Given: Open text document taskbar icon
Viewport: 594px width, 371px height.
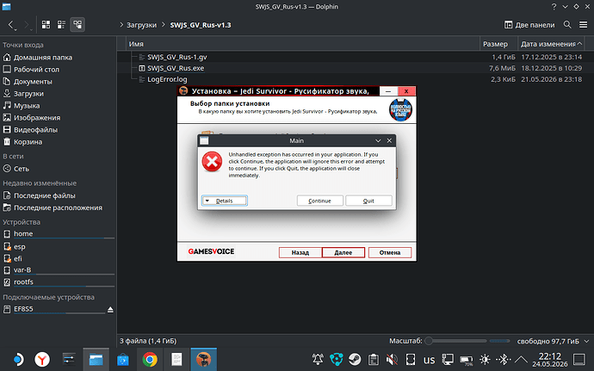Looking at the screenshot, I should (176, 359).
